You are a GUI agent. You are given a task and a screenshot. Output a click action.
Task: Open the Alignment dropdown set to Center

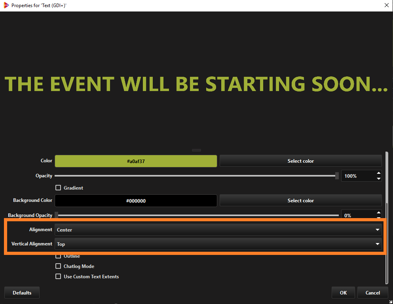click(x=218, y=230)
